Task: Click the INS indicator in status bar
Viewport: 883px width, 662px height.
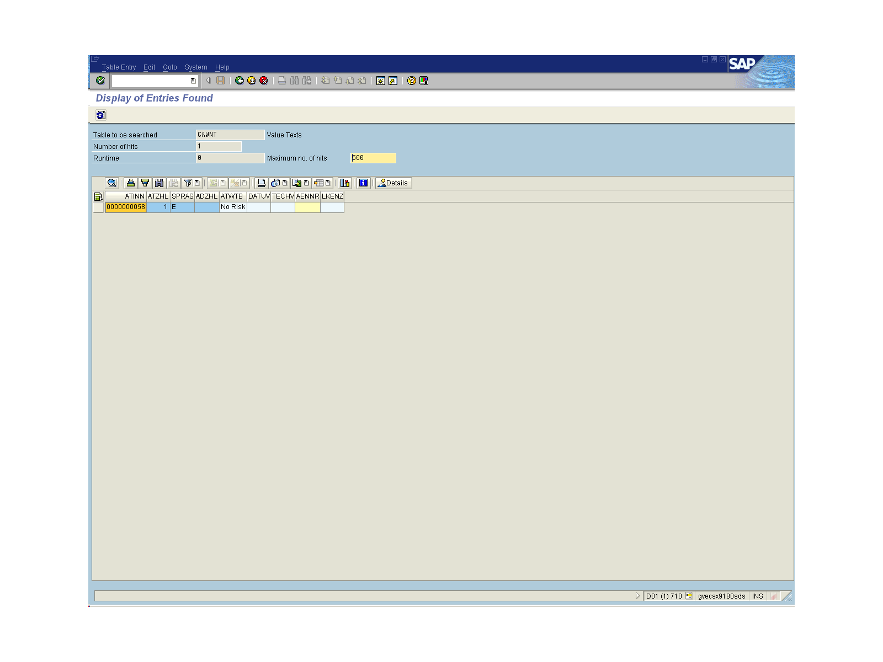Action: [x=758, y=596]
